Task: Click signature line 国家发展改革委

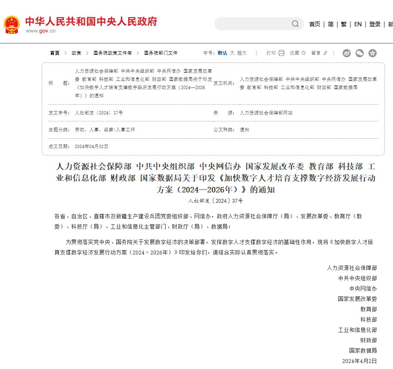Action: click(357, 299)
